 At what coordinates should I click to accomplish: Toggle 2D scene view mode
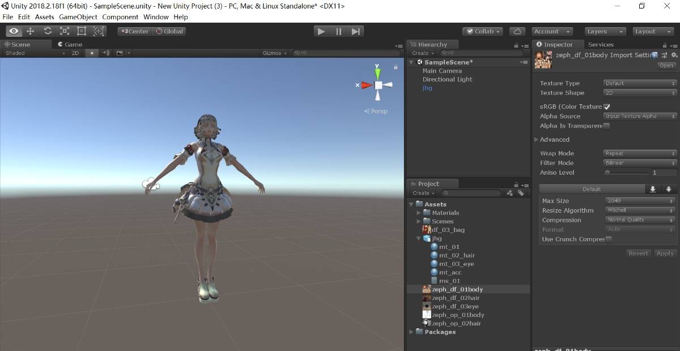point(75,53)
